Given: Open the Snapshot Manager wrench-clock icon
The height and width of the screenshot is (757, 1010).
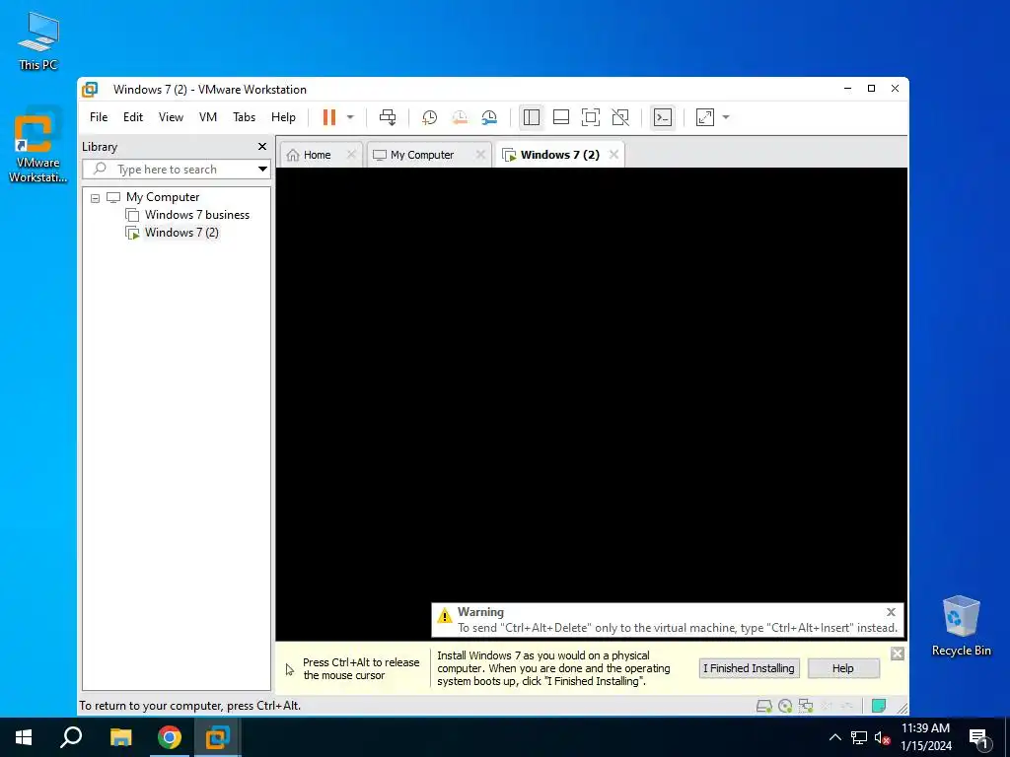Looking at the screenshot, I should [x=489, y=117].
